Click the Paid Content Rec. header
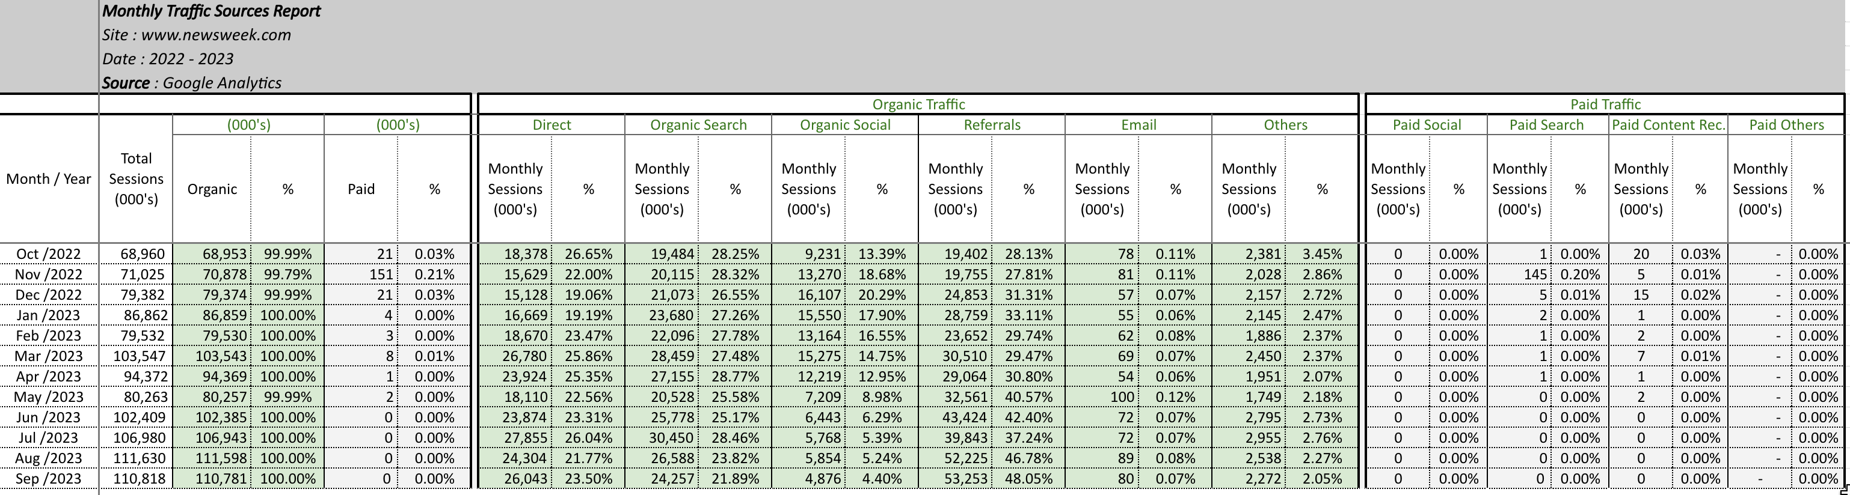Viewport: 1850px width, 495px height. tap(1668, 125)
